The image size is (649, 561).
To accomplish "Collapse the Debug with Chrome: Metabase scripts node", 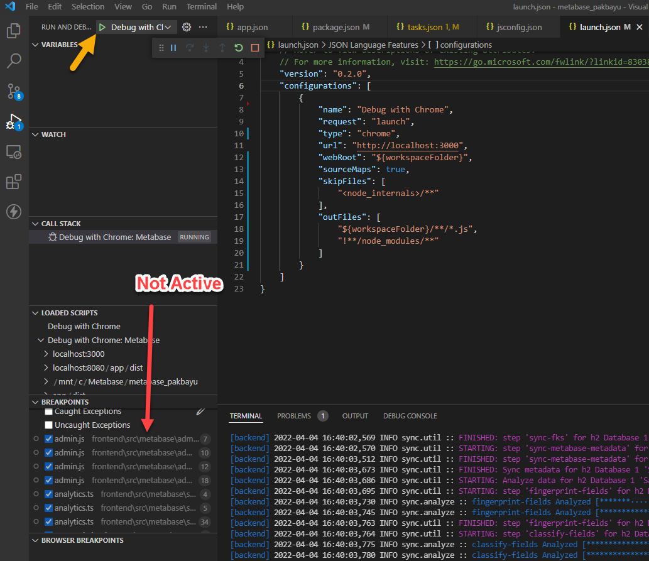I will (41, 340).
